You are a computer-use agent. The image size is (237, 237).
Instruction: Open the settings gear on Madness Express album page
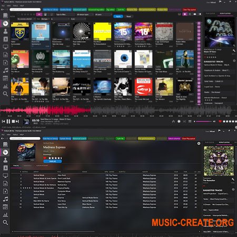(x=199, y=143)
